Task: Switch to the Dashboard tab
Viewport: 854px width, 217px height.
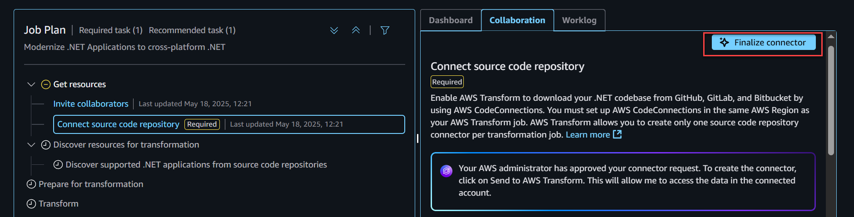Action: (451, 20)
